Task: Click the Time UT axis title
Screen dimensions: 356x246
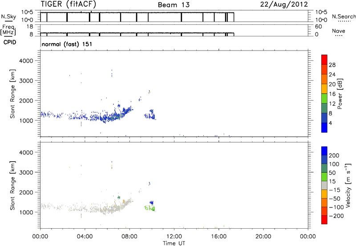Action: [x=174, y=243]
